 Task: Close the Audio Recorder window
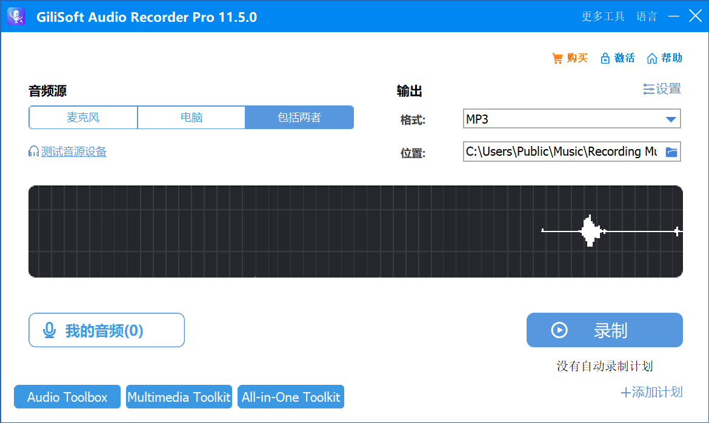click(x=695, y=16)
